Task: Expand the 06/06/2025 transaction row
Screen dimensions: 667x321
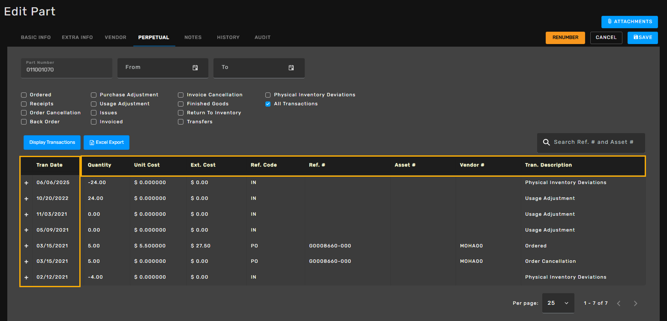Action: point(26,183)
